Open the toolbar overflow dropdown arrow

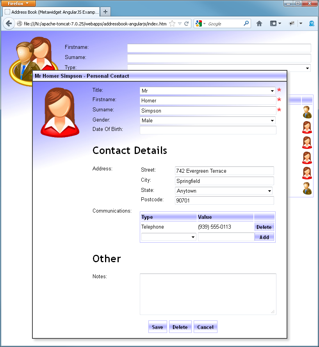301,23
